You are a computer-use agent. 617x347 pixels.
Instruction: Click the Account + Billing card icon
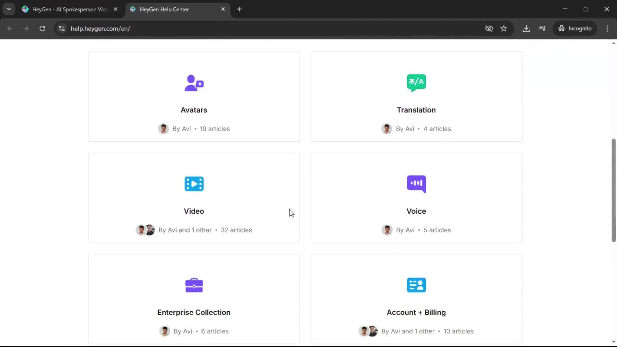point(416,285)
